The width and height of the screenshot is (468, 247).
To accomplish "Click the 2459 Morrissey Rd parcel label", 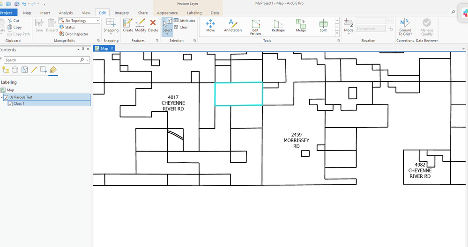I will point(297,140).
